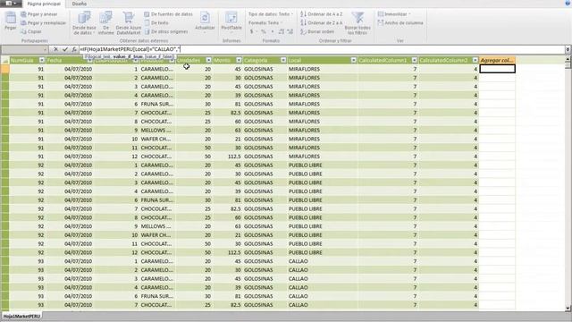Click Ordenar de Z a A

(322, 22)
